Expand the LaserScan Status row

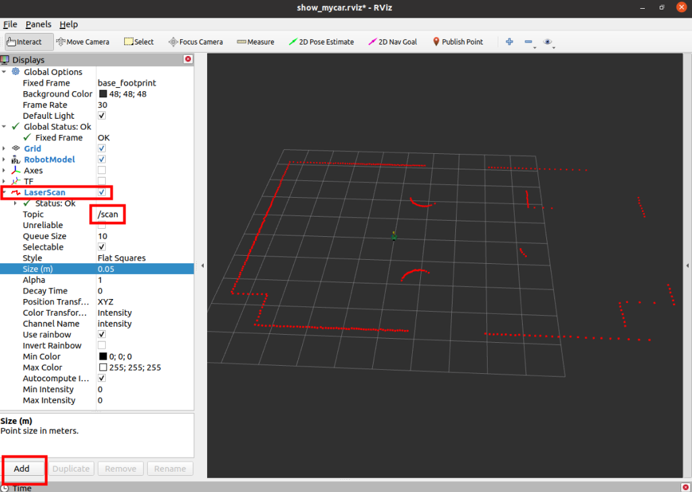point(16,203)
